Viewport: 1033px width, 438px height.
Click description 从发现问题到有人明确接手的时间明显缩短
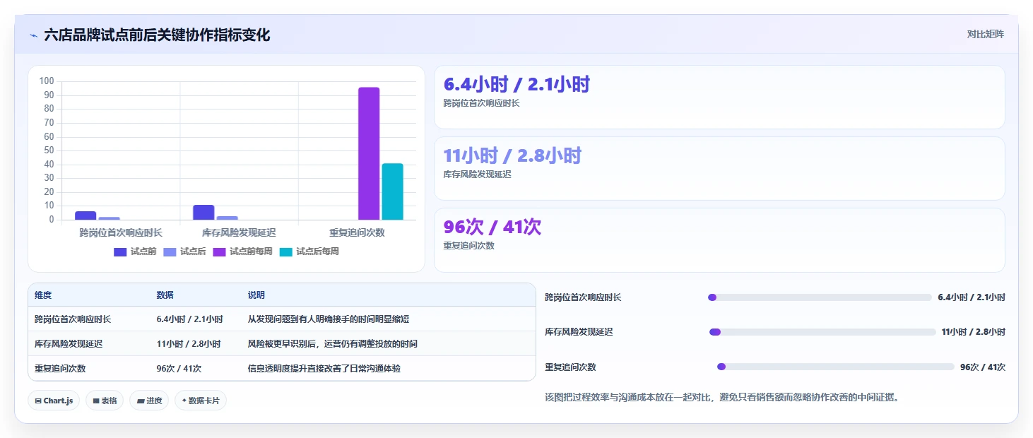click(329, 319)
